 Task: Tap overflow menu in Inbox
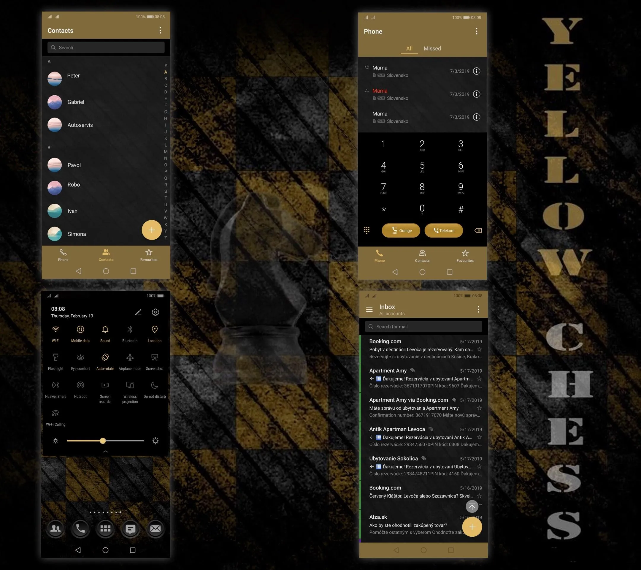point(477,309)
